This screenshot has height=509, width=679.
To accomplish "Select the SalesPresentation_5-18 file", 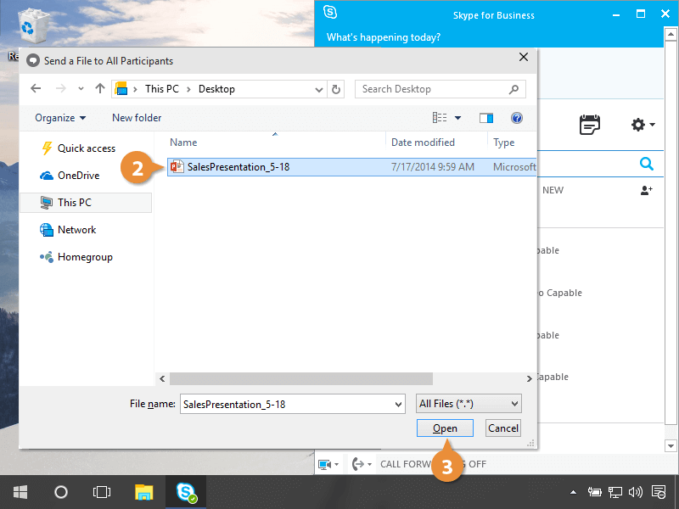I will pyautogui.click(x=238, y=167).
